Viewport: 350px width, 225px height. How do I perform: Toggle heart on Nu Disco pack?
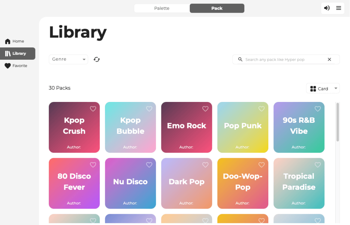tap(149, 165)
